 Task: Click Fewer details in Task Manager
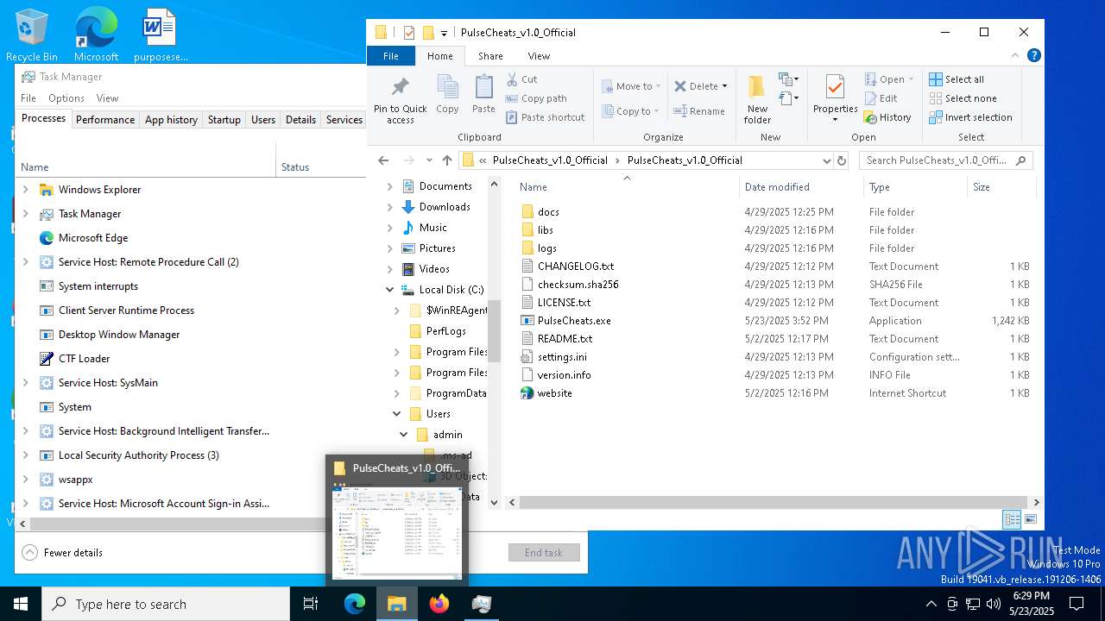point(63,553)
